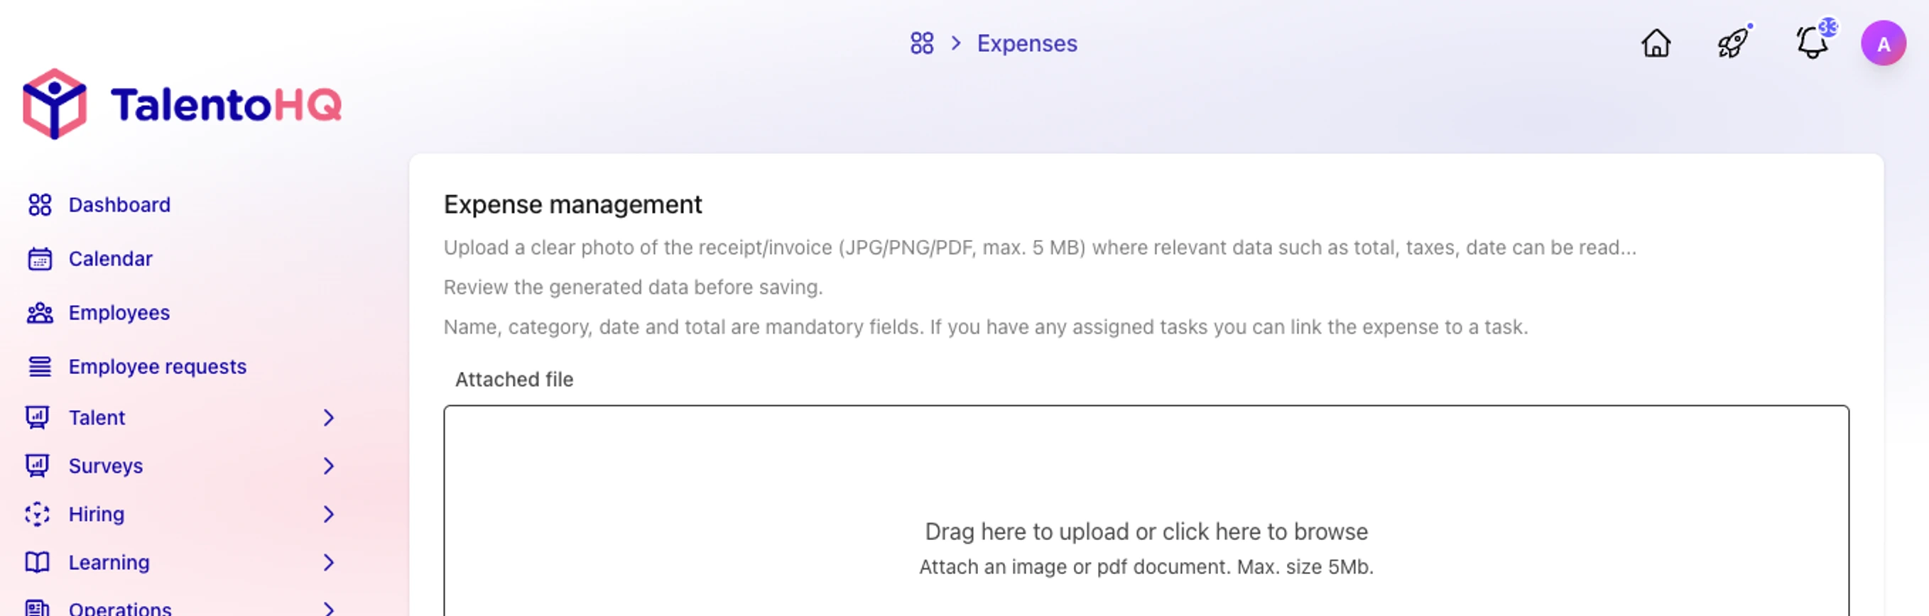This screenshot has width=1929, height=616.
Task: Open the user avatar A menu
Action: [1883, 43]
